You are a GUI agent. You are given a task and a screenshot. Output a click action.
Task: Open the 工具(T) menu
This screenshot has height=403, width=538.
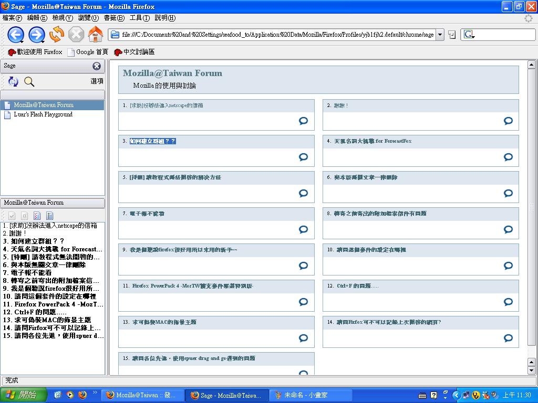(139, 18)
